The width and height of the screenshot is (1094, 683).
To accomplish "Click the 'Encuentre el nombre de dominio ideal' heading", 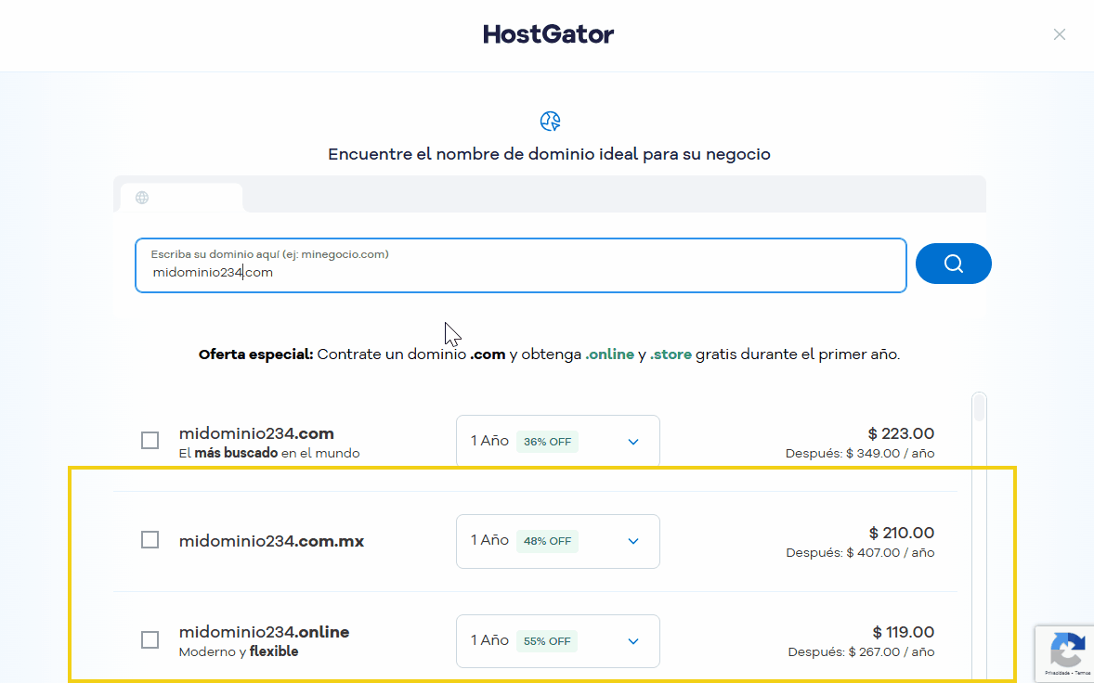I will click(x=549, y=154).
